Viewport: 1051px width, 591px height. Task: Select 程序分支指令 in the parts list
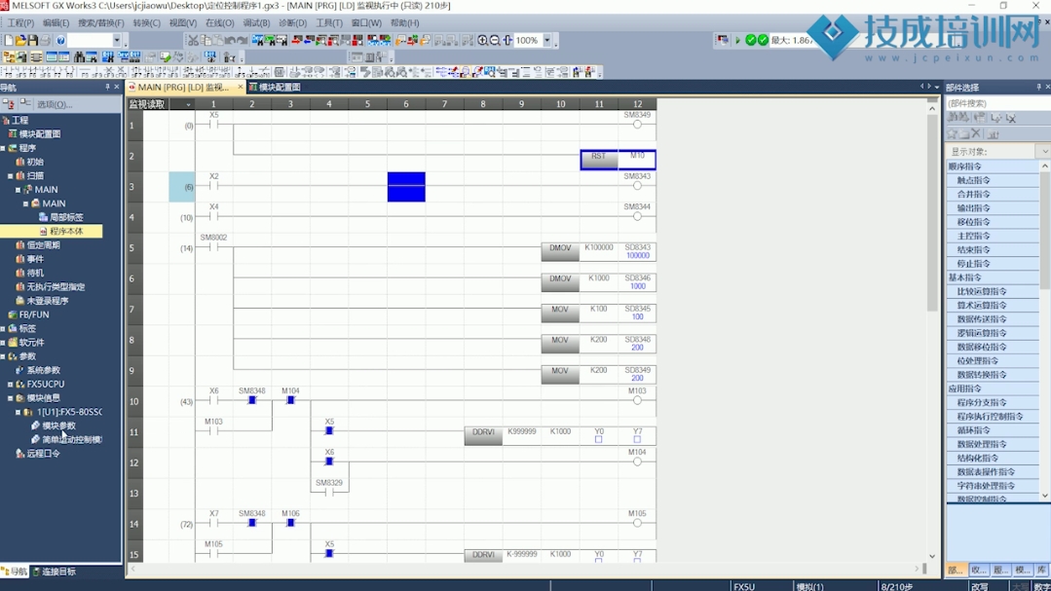pyautogui.click(x=981, y=403)
